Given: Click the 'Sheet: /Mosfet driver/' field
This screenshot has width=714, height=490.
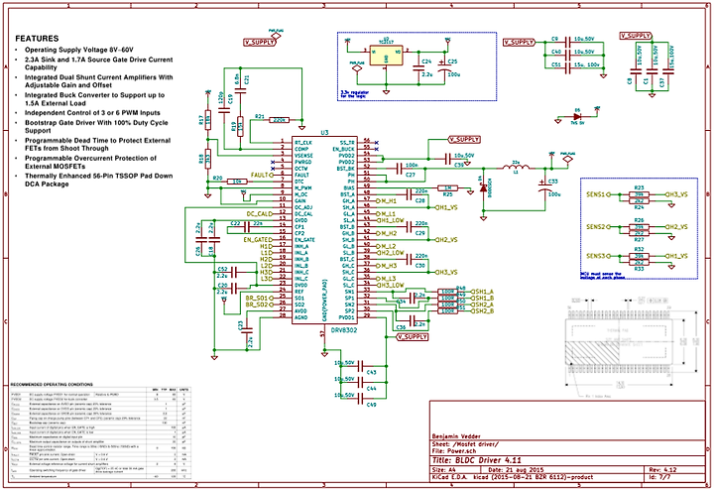Looking at the screenshot, I should [x=465, y=444].
